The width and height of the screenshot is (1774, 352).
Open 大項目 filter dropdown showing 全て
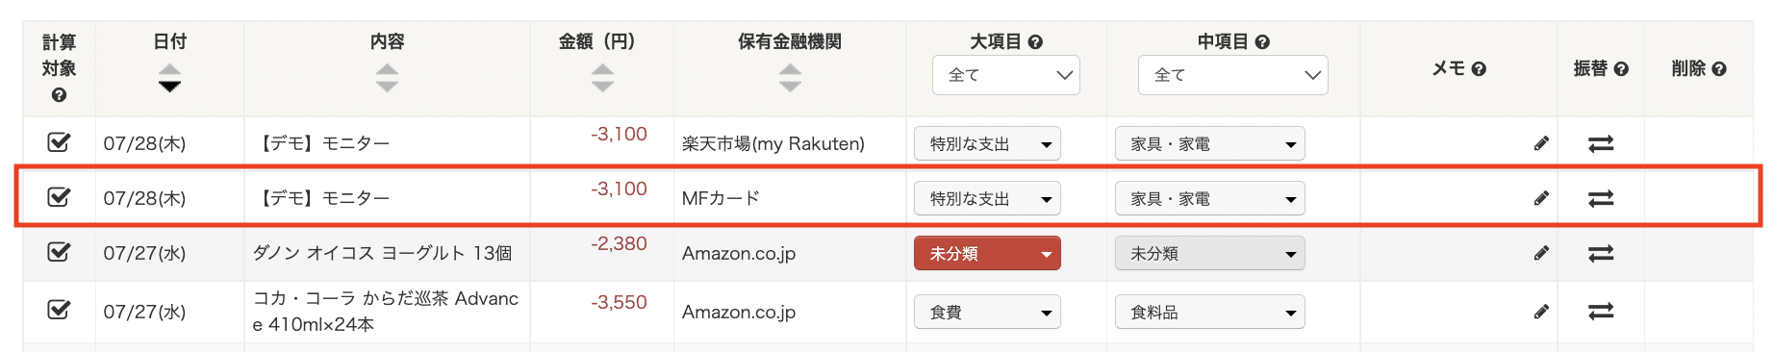pos(1006,75)
